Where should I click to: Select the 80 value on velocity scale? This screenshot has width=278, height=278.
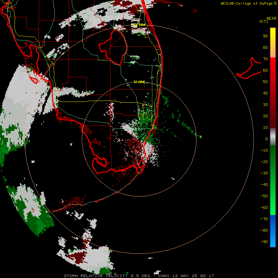(265, 48)
